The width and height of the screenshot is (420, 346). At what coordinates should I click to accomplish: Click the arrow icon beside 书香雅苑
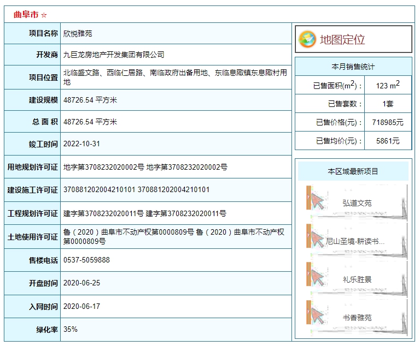click(317, 317)
